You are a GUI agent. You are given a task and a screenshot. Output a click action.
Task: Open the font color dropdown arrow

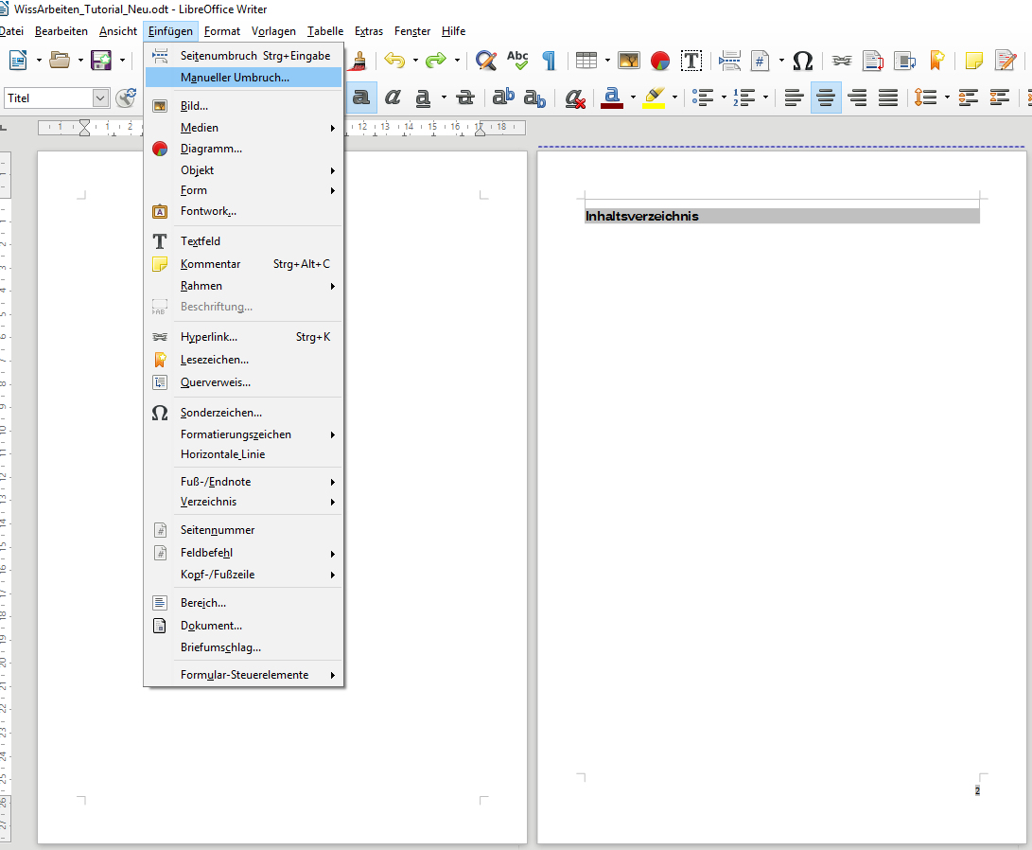633,98
